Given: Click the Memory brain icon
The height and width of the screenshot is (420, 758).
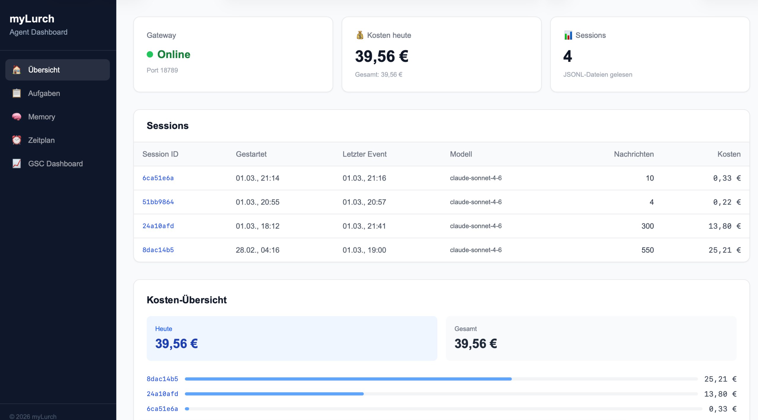Looking at the screenshot, I should [x=17, y=117].
